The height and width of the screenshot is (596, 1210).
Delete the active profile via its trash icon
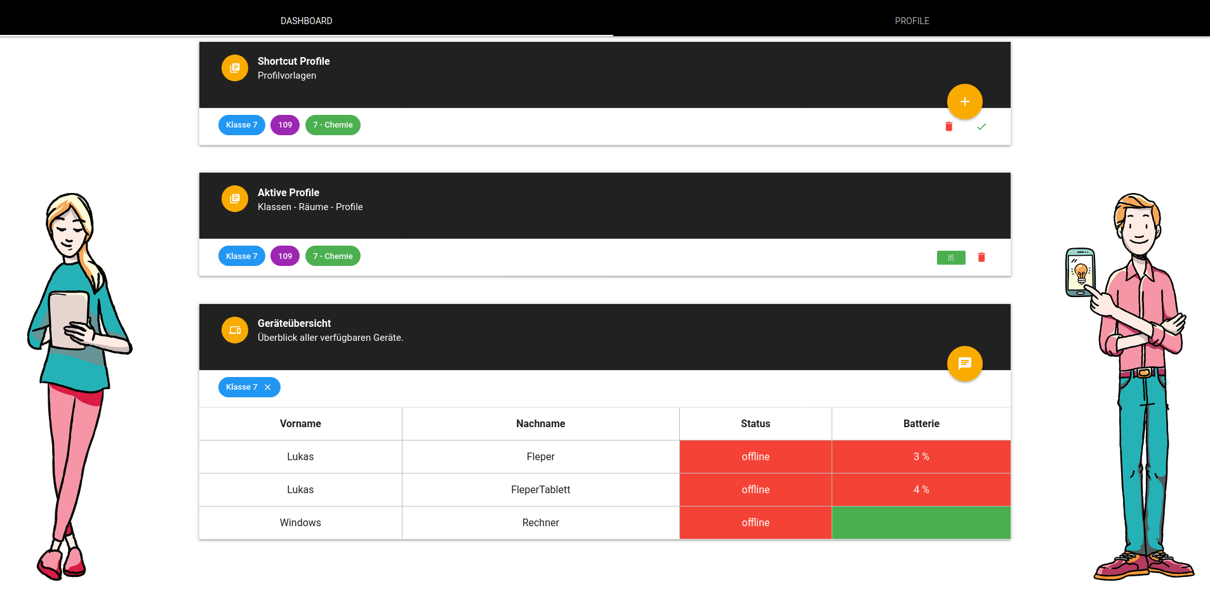(x=981, y=257)
